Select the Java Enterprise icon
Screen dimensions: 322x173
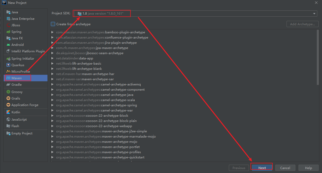8,19
